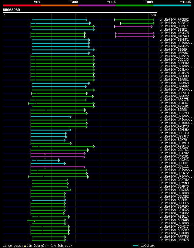Select the UniRef100_B9HNF1 label
The width and height of the screenshot is (194, 248).
(x=174, y=40)
